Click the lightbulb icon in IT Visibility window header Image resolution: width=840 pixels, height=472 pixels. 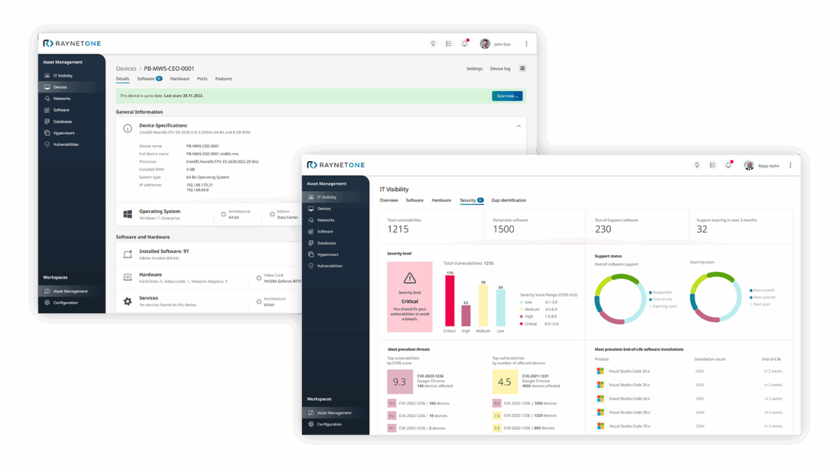point(697,166)
